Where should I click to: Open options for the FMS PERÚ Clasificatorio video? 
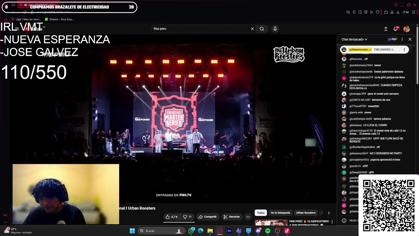point(332,222)
